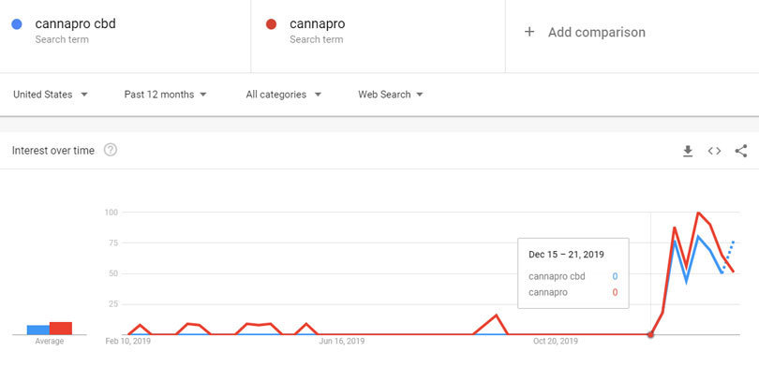The width and height of the screenshot is (759, 382).
Task: Click the Dec 15 data point marker
Action: (650, 334)
